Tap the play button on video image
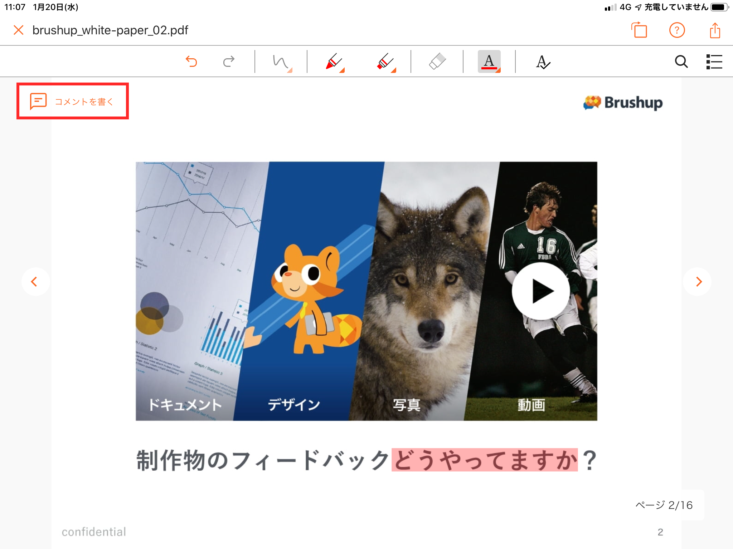The image size is (733, 549). (x=540, y=291)
